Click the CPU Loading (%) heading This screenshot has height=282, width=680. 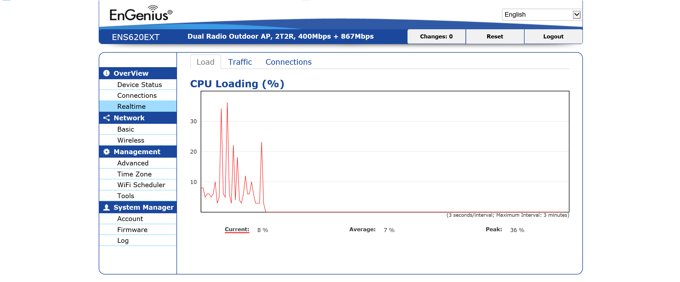click(x=237, y=84)
